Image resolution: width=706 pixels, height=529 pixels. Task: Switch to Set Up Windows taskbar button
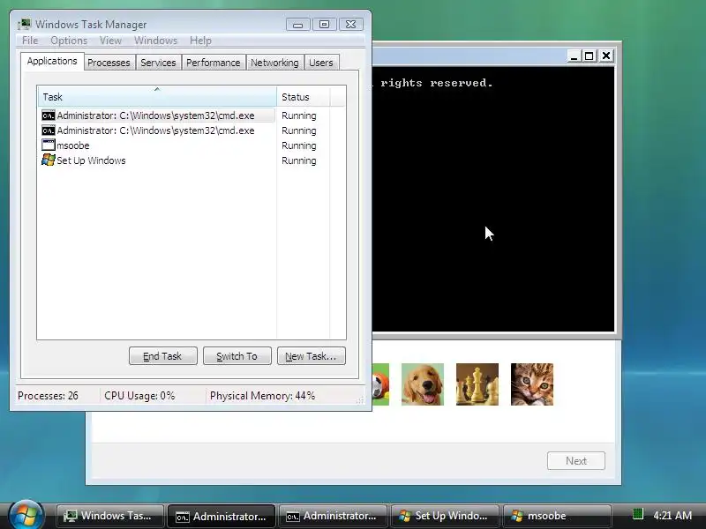pos(445,516)
